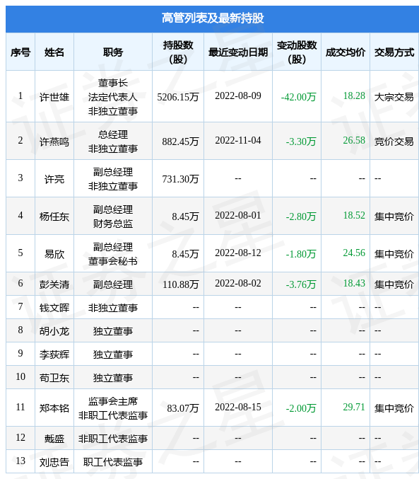Click the name 许世雄
The height and width of the screenshot is (479, 419).
(x=54, y=97)
